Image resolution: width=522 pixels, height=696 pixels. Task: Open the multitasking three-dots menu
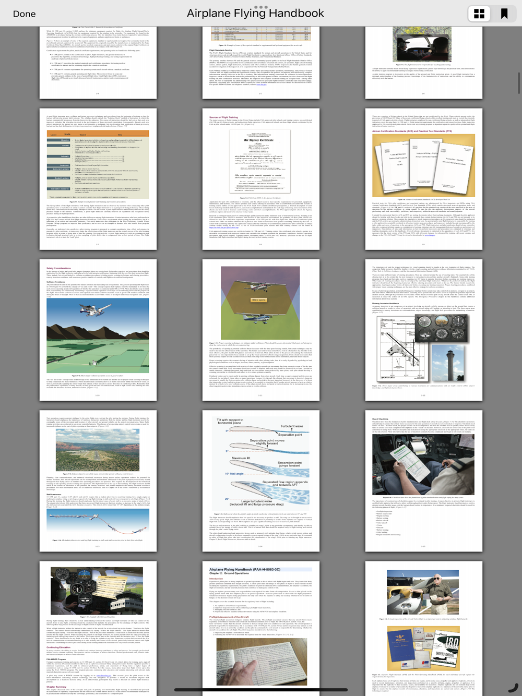click(260, 7)
